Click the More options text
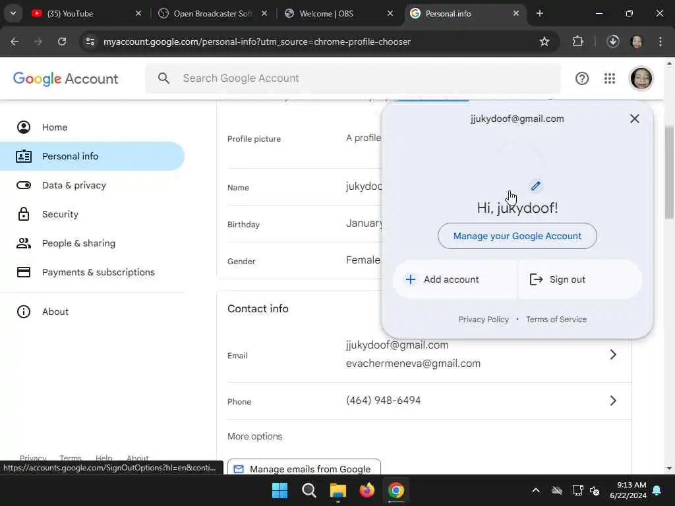Image resolution: width=675 pixels, height=506 pixels. point(255,436)
